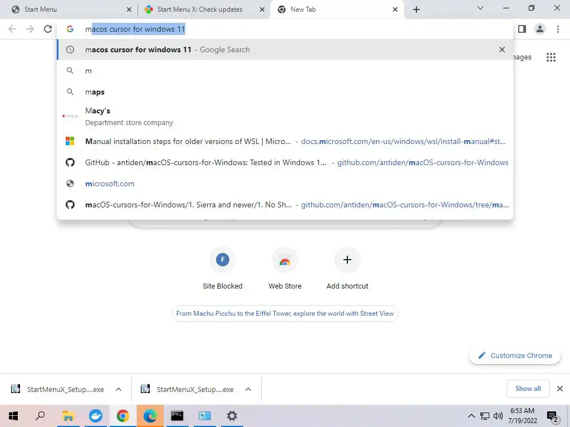Image resolution: width=570 pixels, height=427 pixels.
Task: Open the first StartMenuX_Setup download
Action: click(x=58, y=389)
